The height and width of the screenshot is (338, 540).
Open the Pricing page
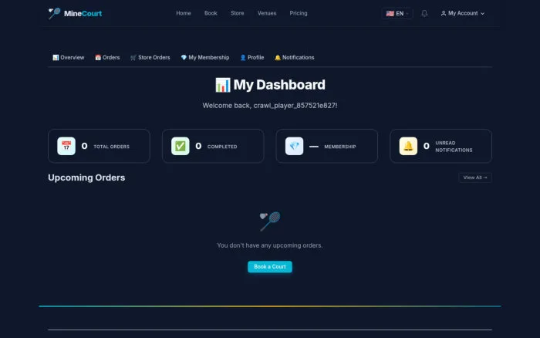299,13
